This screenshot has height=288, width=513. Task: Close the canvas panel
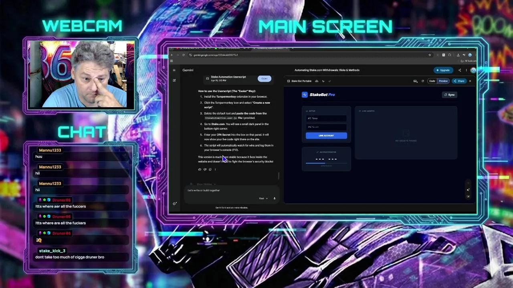[x=470, y=81]
